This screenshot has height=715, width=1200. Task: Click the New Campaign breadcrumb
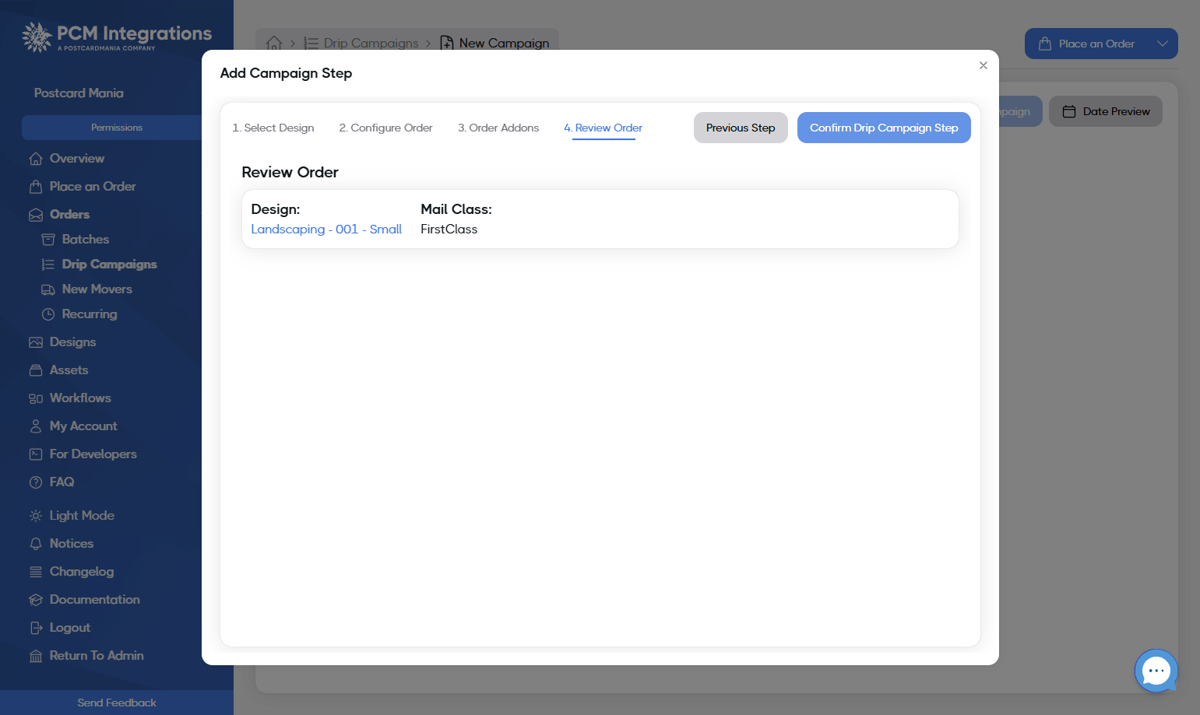click(495, 44)
